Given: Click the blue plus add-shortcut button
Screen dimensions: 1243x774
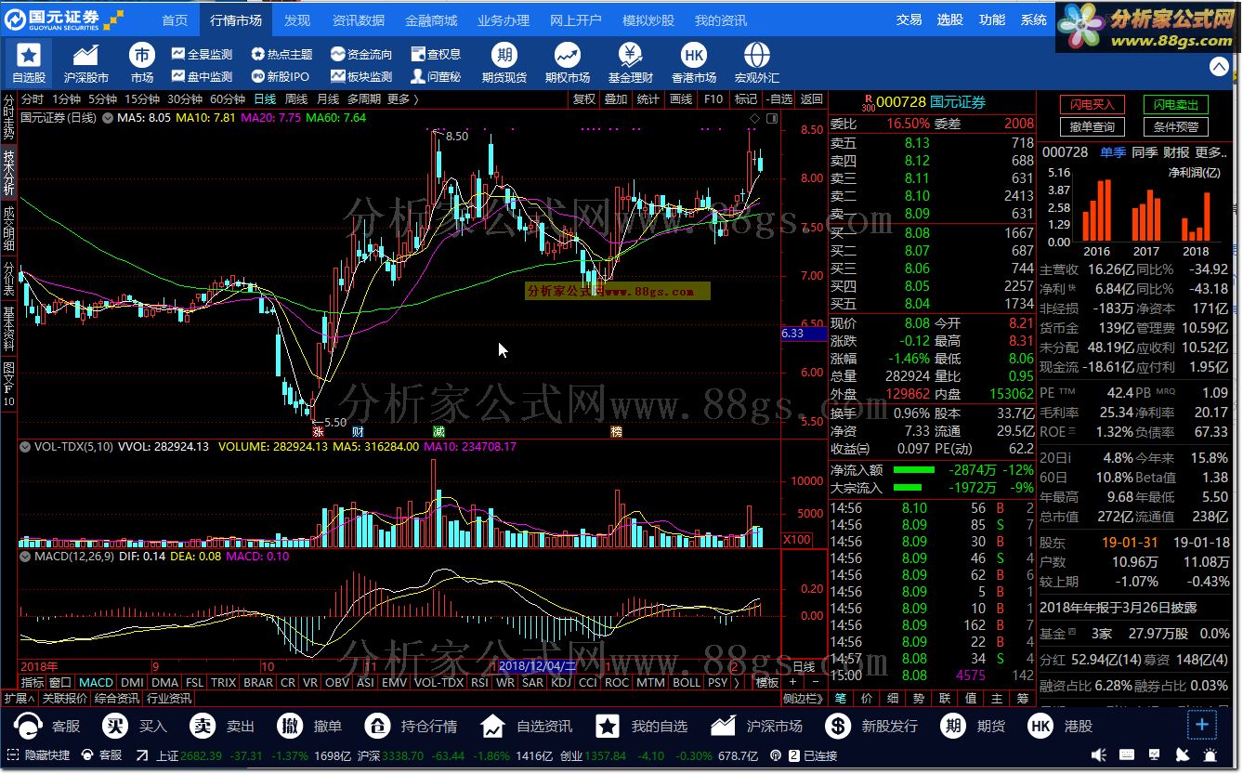Looking at the screenshot, I should pos(1201,724).
